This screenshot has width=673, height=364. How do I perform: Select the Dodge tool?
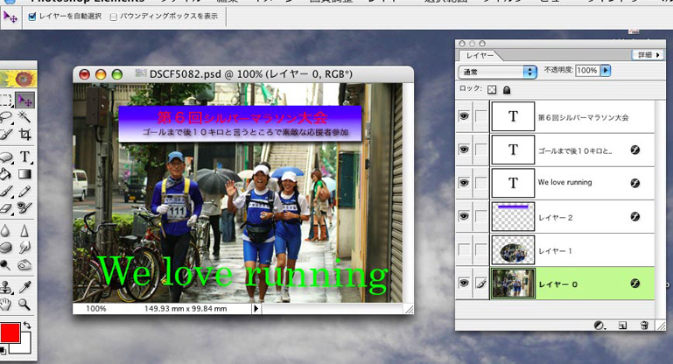pyautogui.click(x=4, y=265)
